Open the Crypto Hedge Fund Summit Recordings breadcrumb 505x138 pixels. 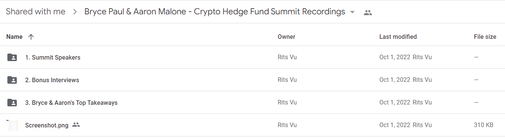click(214, 12)
